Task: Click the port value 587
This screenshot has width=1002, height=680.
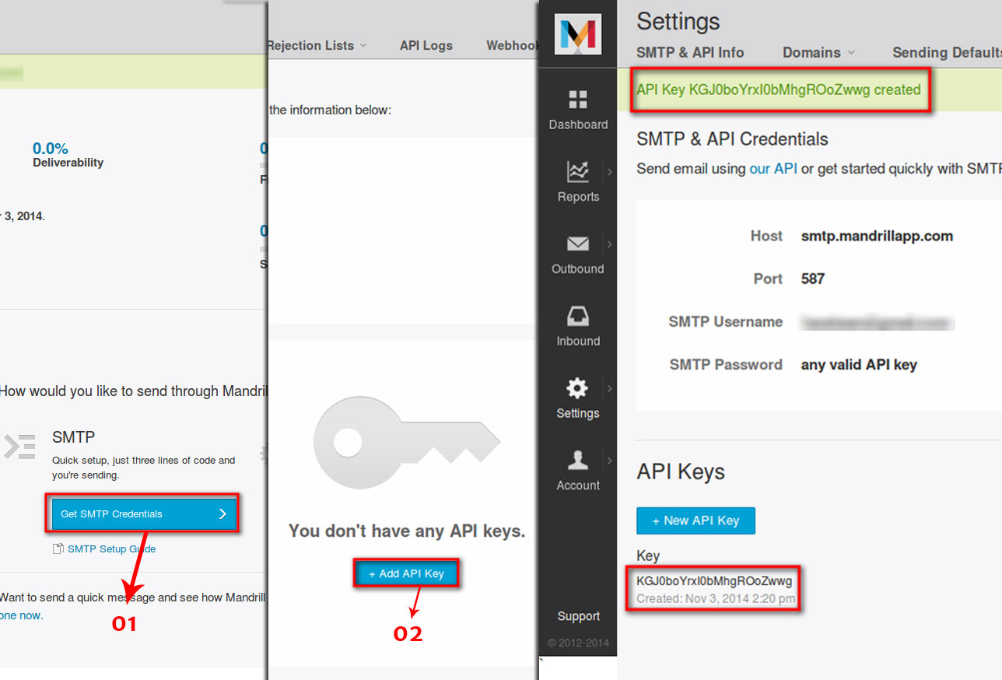Action: pyautogui.click(x=813, y=279)
